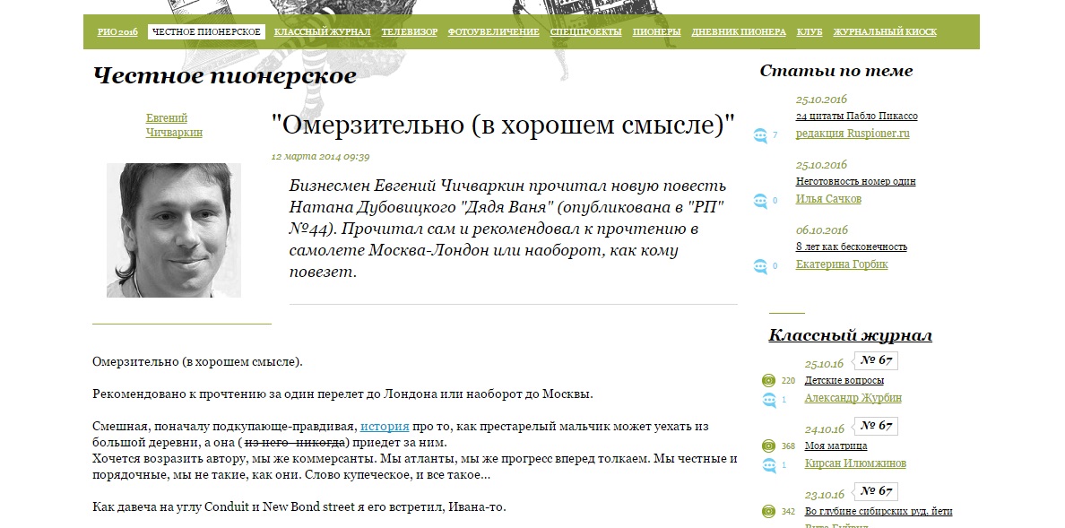Click comments icon beside '24 цитаты Пабло Пикассо'
1065x528 pixels.
pyautogui.click(x=760, y=135)
